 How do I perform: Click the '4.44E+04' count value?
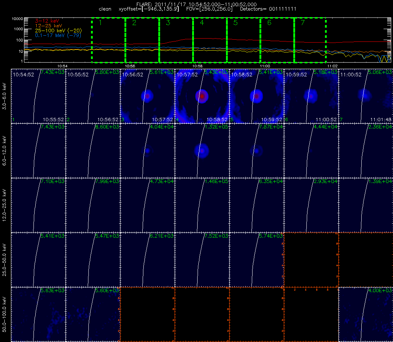click(326, 127)
